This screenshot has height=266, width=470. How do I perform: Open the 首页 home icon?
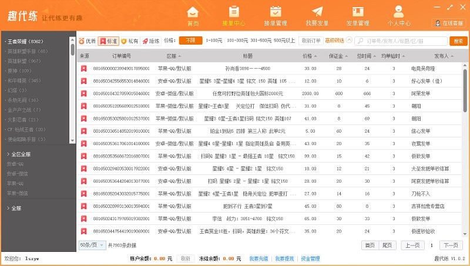pyautogui.click(x=193, y=11)
